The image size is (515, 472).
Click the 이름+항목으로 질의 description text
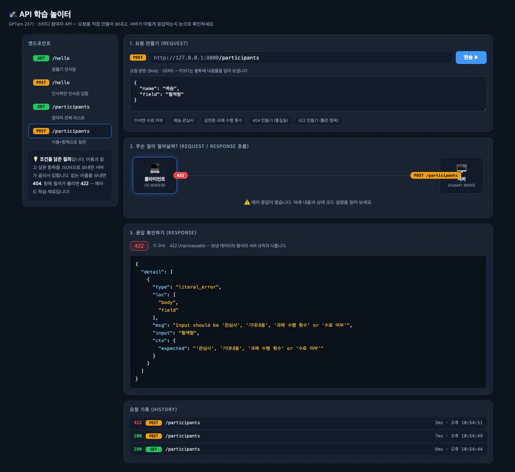69,142
